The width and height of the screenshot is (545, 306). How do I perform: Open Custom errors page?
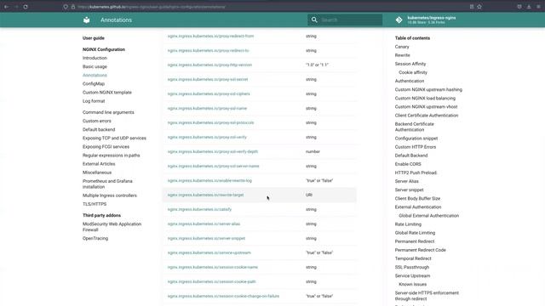(x=96, y=121)
